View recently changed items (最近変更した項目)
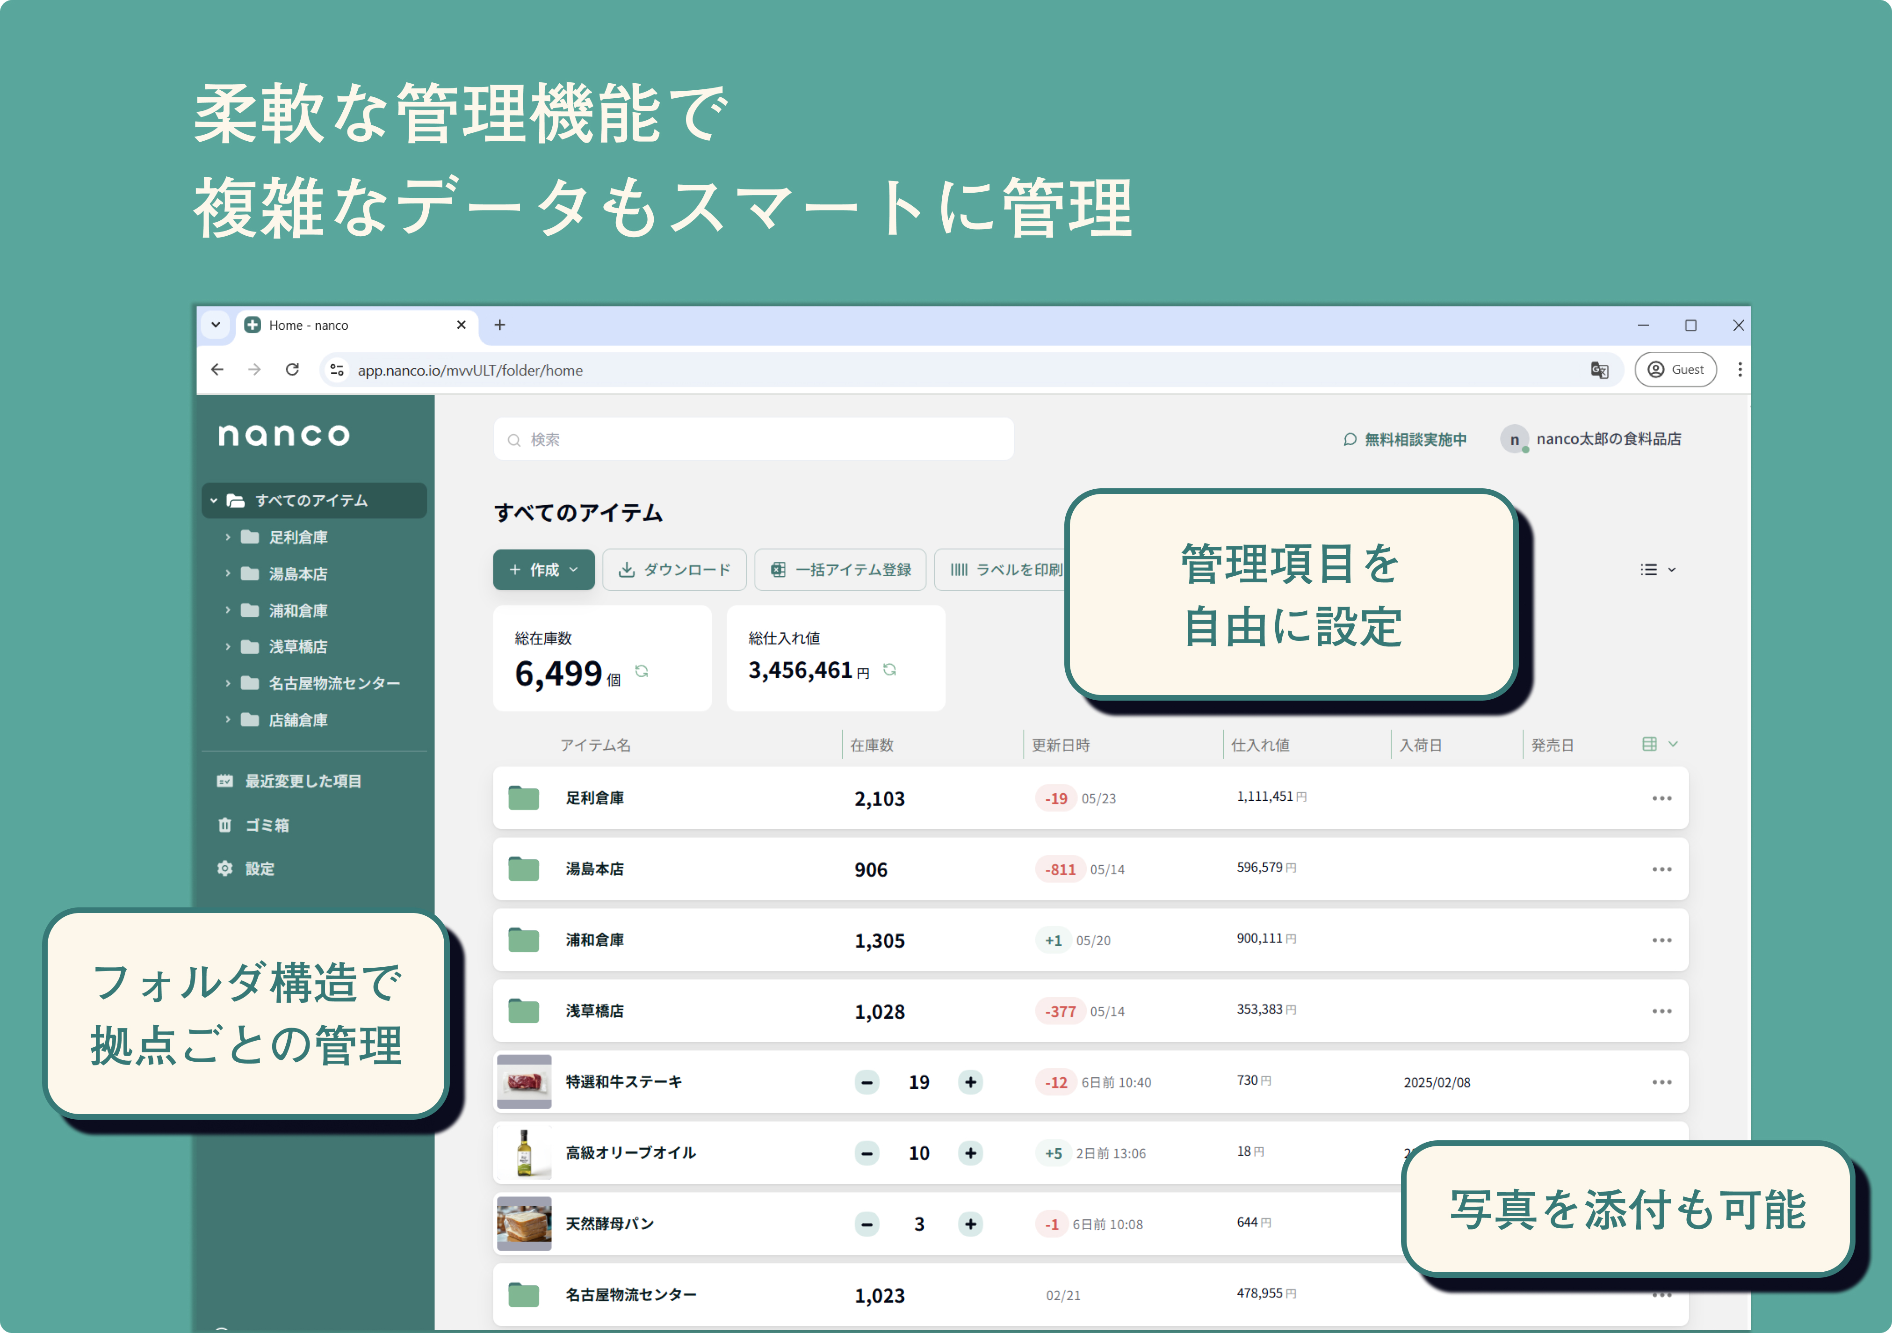Viewport: 1892px width, 1333px height. click(302, 781)
